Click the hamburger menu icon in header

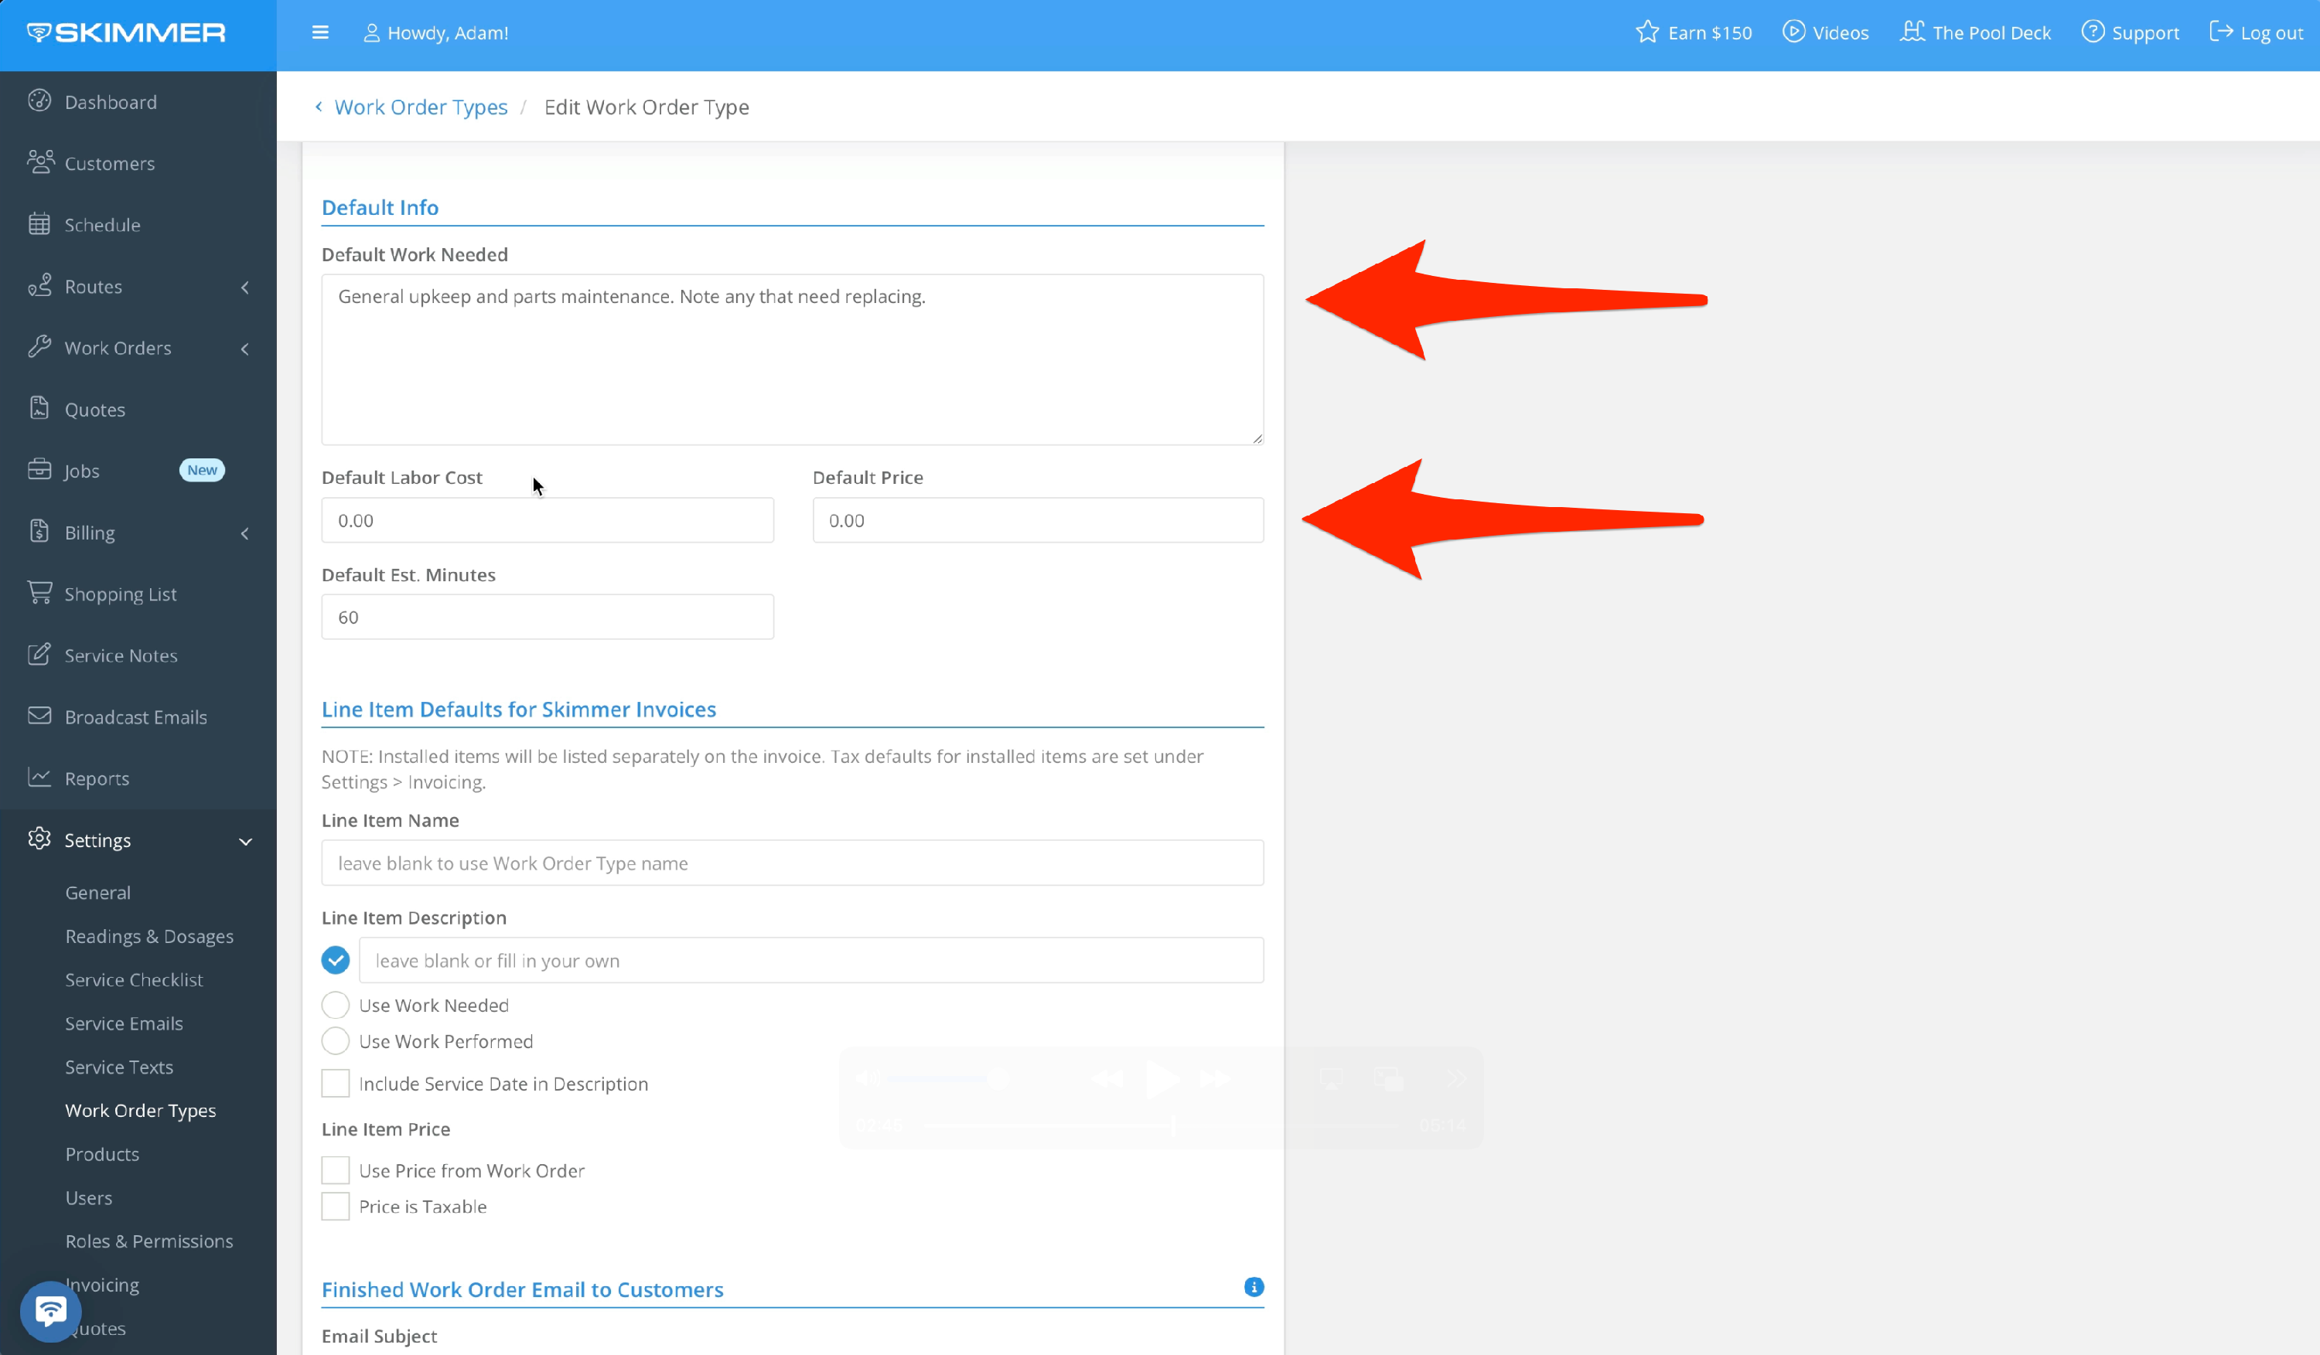[320, 33]
